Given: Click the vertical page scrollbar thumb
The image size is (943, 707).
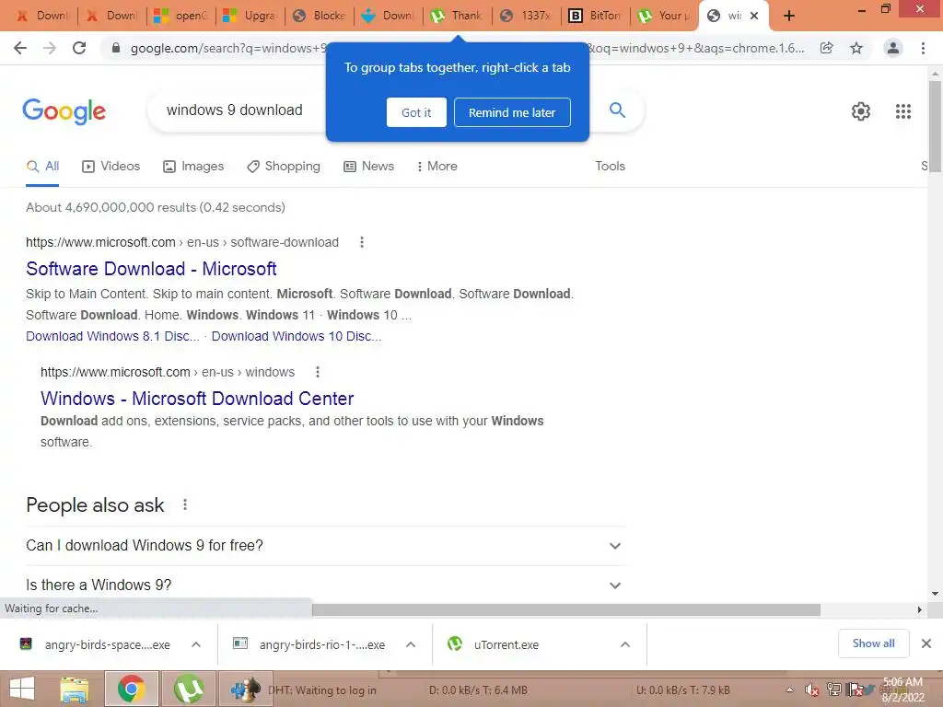Looking at the screenshot, I should (935, 126).
